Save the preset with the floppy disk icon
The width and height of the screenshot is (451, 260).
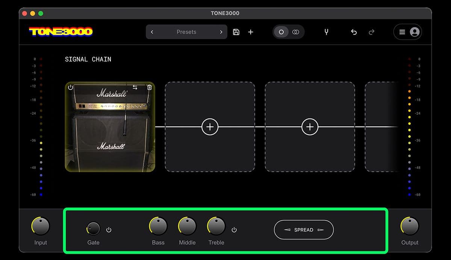coord(236,32)
